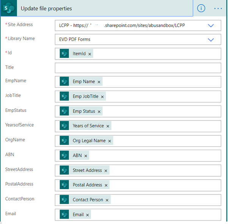Click the SharePoint icon on the Emp Name token

coord(64,81)
